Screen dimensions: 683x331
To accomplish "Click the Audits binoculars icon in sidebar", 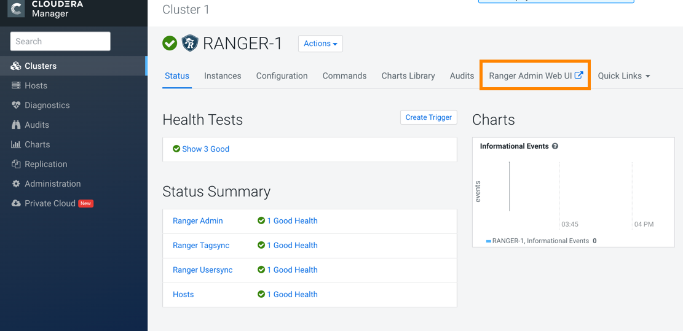I will (16, 125).
